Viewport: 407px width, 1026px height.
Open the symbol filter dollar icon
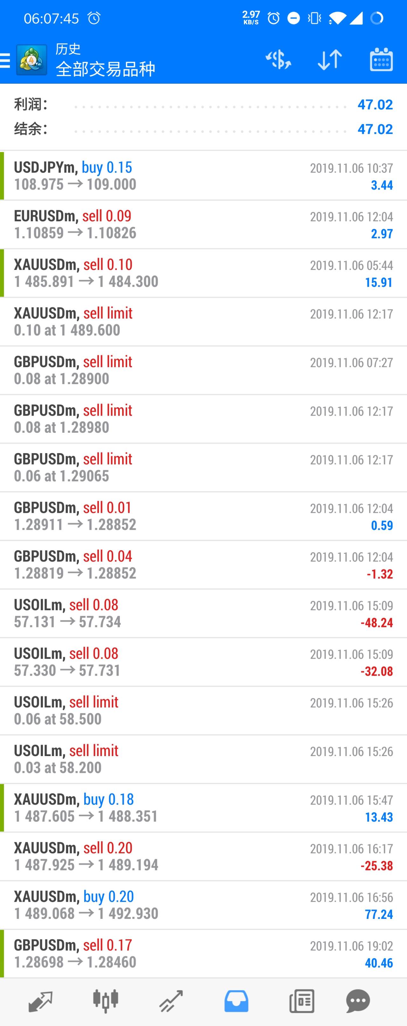pyautogui.click(x=278, y=60)
